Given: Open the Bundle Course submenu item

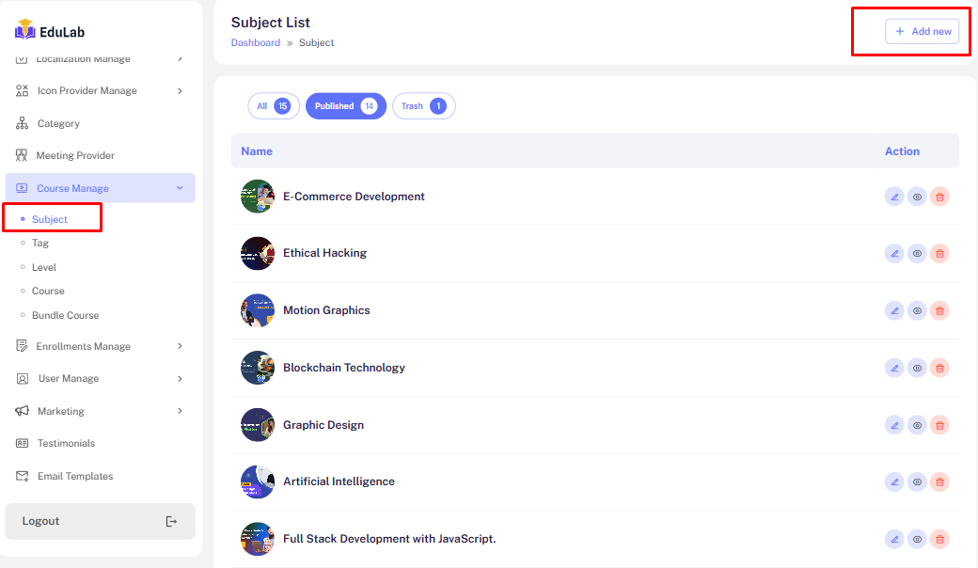Looking at the screenshot, I should (65, 315).
